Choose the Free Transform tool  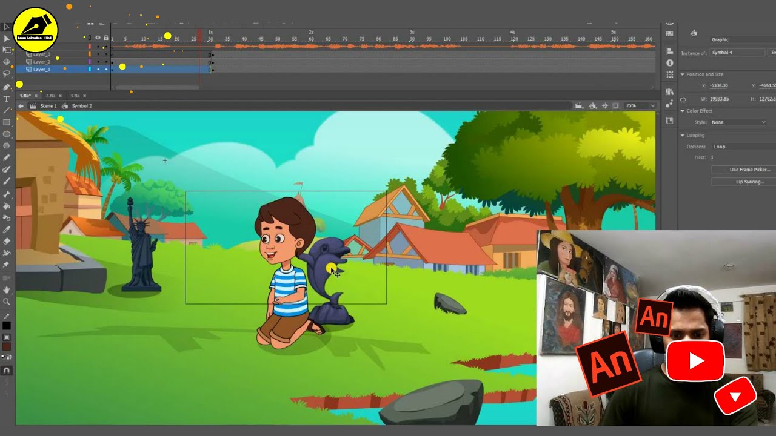coord(7,50)
